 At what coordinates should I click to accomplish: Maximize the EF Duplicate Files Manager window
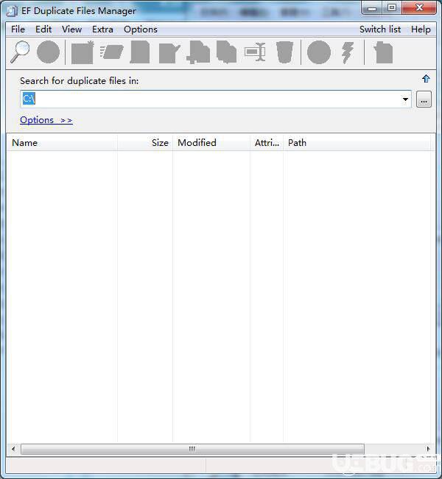(x=392, y=7)
